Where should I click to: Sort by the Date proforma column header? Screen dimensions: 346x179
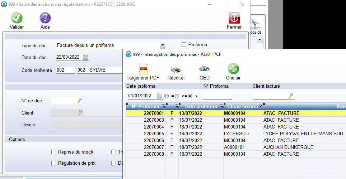(200, 106)
